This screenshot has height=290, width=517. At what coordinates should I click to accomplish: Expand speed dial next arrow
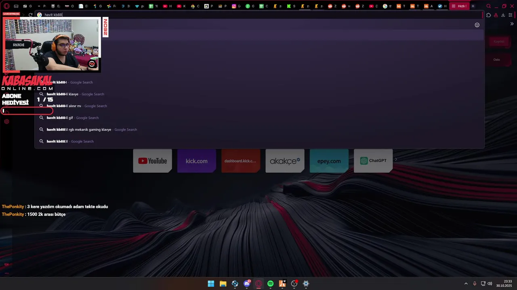396,159
